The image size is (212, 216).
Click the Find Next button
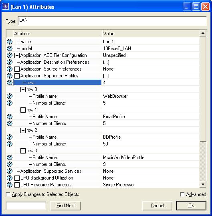[66, 206]
